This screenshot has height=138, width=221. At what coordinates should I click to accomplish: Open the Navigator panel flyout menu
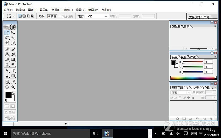(215, 26)
